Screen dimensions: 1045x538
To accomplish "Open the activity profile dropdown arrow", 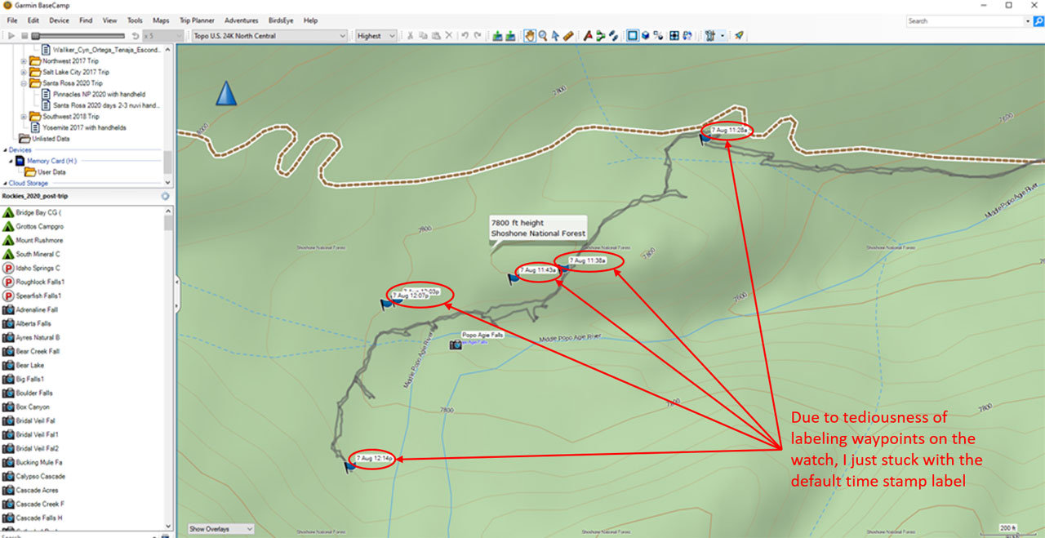I will click(x=723, y=36).
